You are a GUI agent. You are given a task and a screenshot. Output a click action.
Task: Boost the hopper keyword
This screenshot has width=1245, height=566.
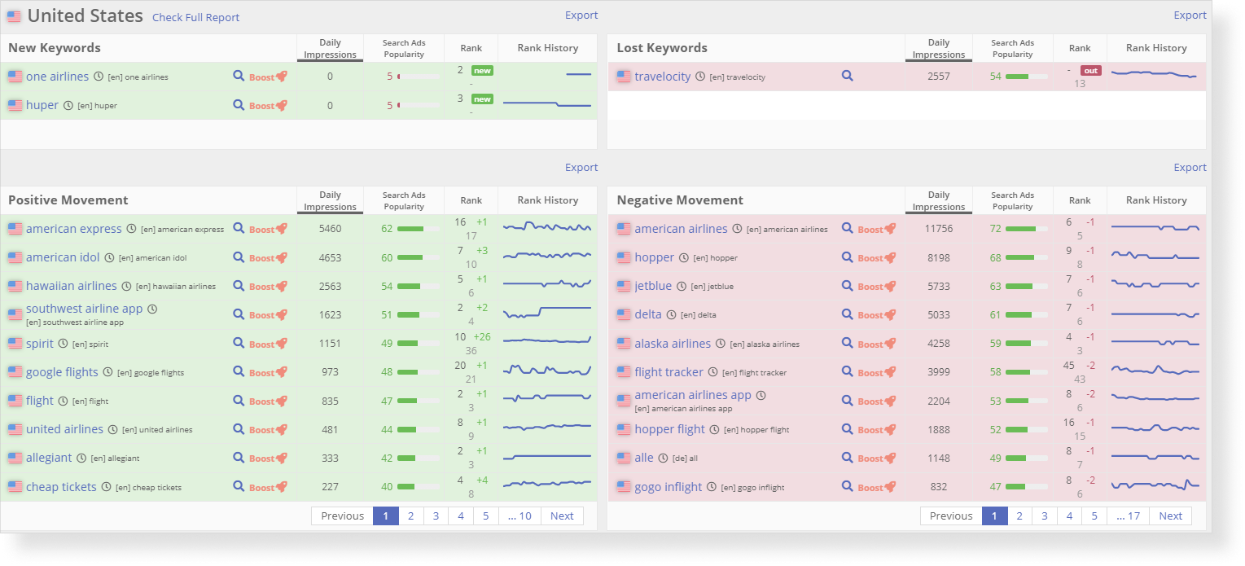(x=877, y=258)
